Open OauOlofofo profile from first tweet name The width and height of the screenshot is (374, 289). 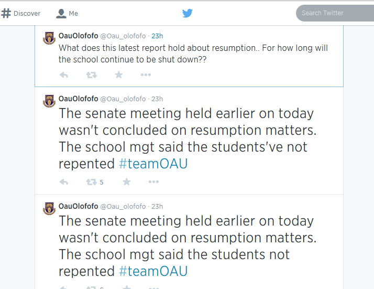[78, 36]
